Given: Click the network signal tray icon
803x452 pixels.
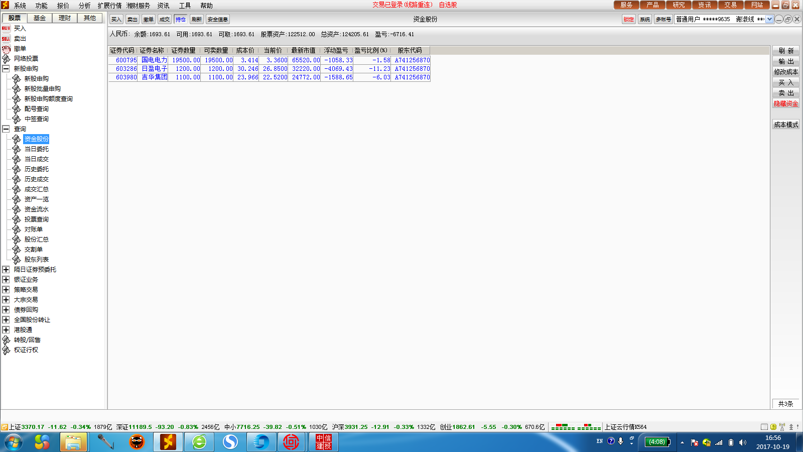Looking at the screenshot, I should click(719, 442).
